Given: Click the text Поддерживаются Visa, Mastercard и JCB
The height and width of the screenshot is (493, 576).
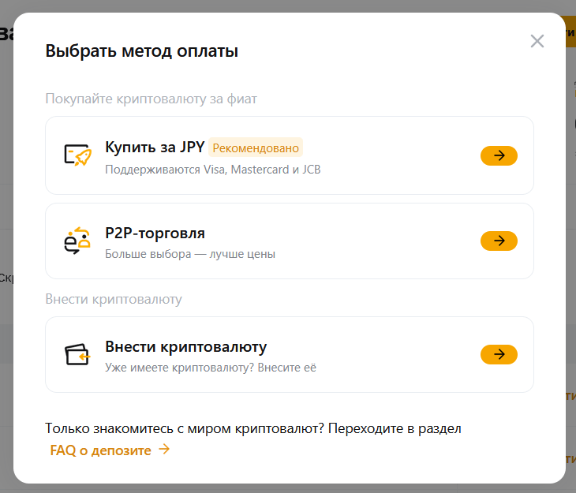Looking at the screenshot, I should 213,170.
